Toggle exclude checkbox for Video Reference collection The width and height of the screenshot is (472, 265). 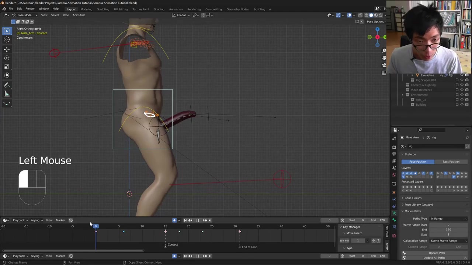pos(457,90)
